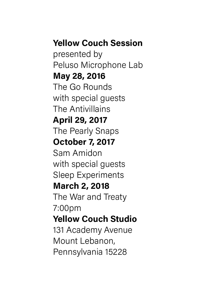
Task: Click the bold date "May 28, 2016"
Action: click(x=79, y=76)
